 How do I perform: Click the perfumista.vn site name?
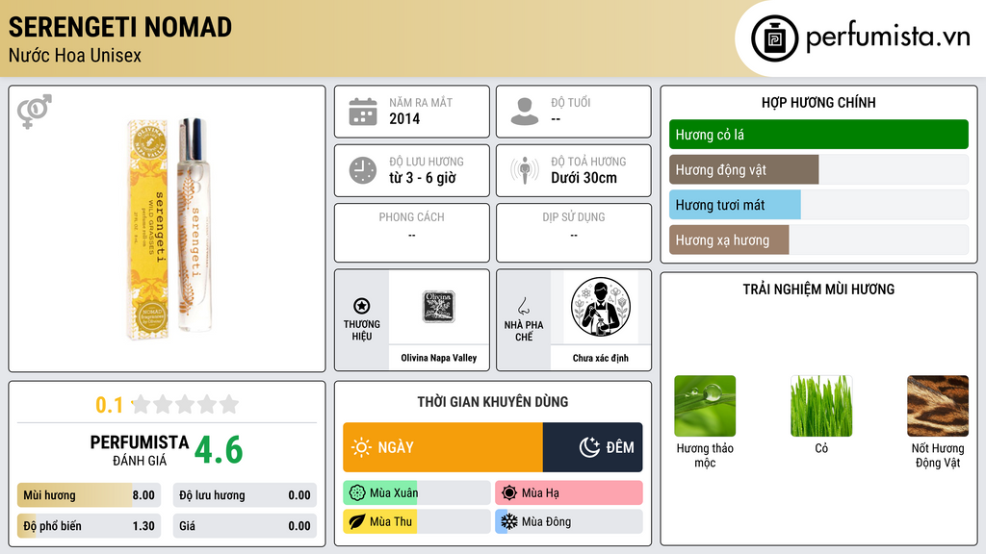click(888, 38)
